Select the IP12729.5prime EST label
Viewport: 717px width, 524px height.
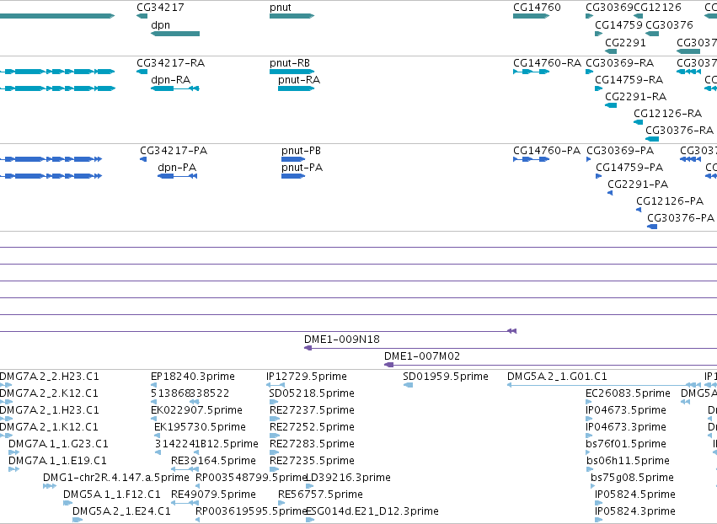point(307,377)
